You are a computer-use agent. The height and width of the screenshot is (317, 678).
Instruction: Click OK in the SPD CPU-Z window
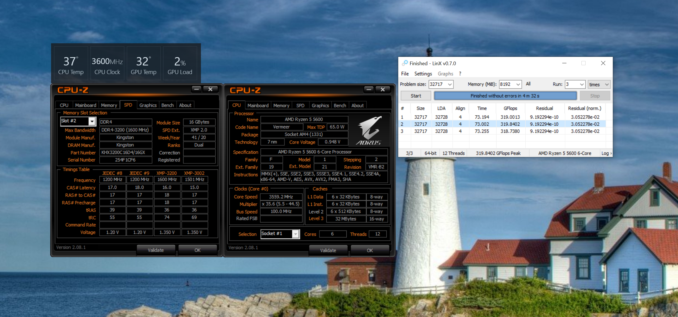pos(197,250)
